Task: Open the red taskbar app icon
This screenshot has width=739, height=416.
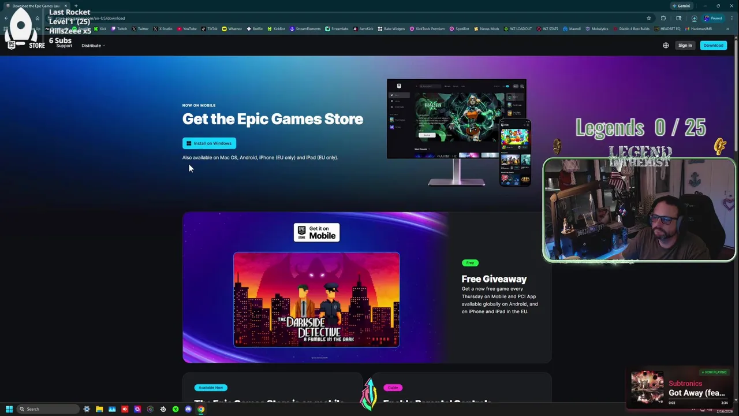Action: click(x=125, y=409)
